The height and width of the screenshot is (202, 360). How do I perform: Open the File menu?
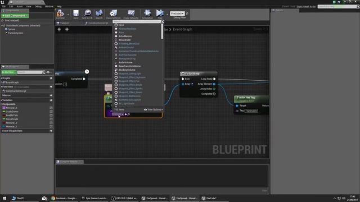3,6
